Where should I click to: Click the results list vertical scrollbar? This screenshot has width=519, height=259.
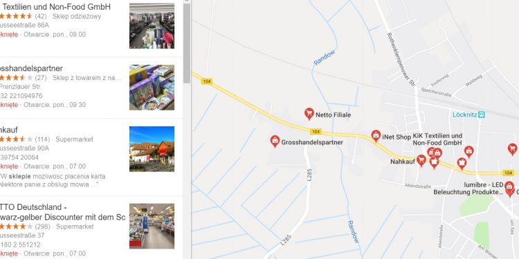click(187, 43)
